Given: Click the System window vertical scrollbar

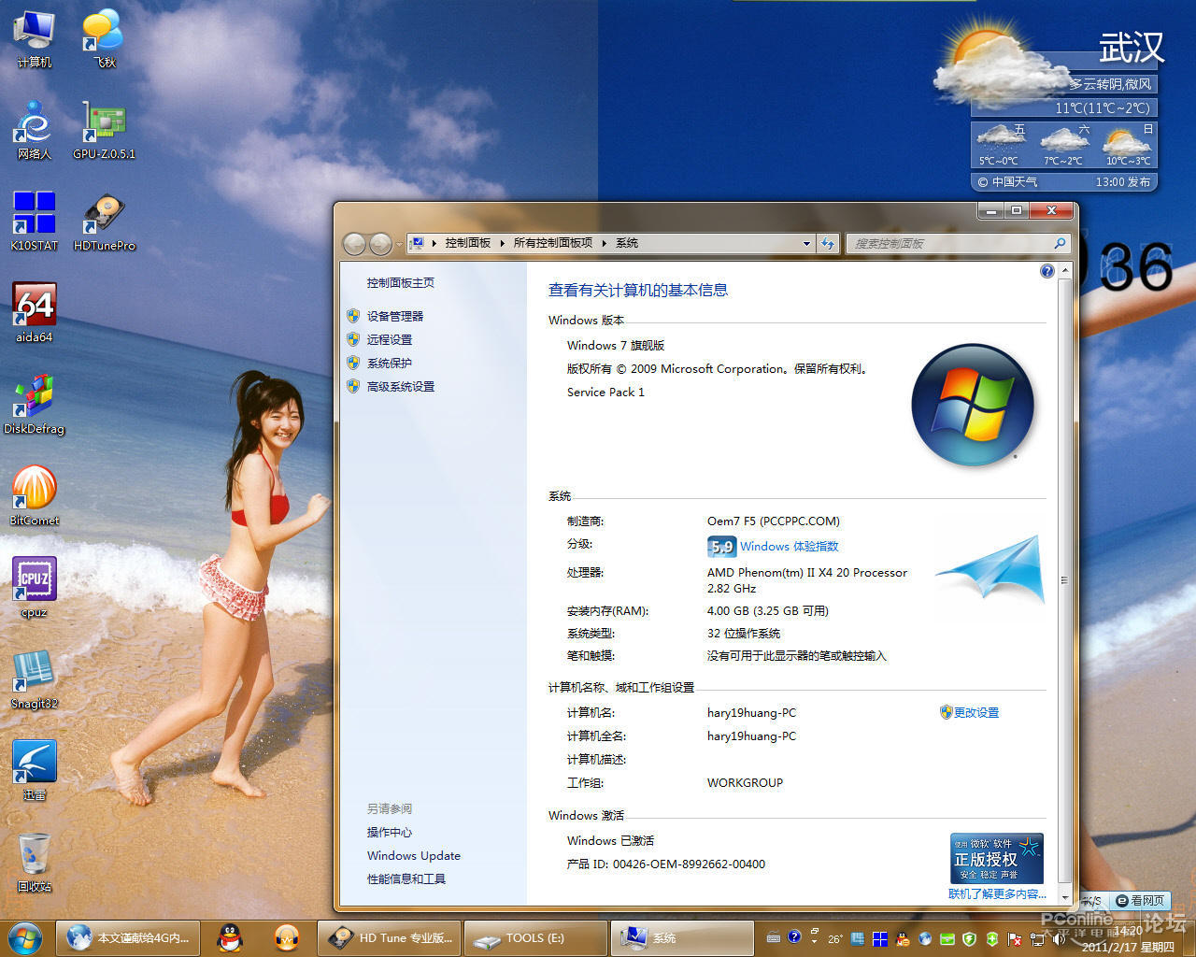Looking at the screenshot, I should pyautogui.click(x=1064, y=579).
